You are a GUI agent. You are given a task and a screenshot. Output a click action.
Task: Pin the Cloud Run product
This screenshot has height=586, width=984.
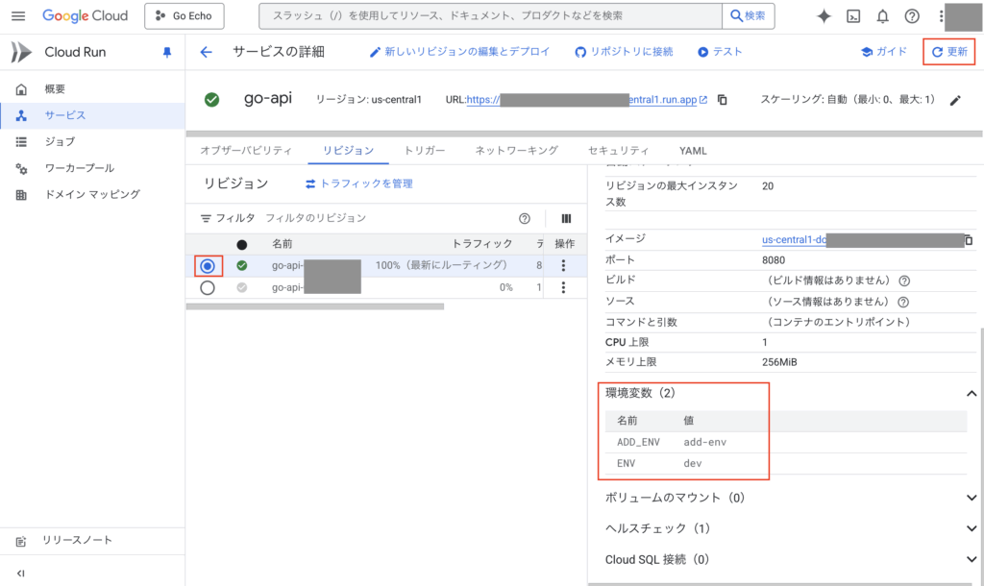(x=166, y=52)
